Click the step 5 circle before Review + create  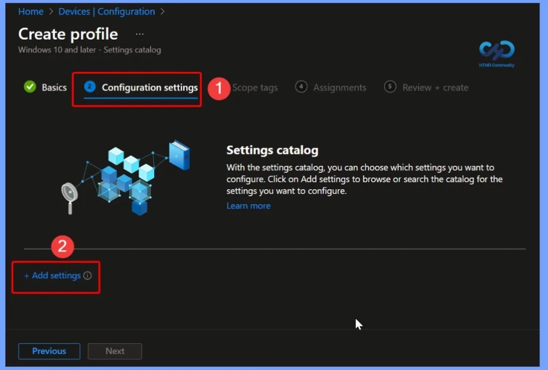[x=390, y=87]
